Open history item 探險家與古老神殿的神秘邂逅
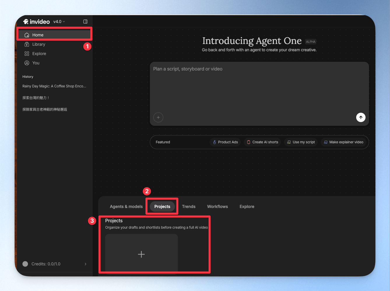The height and width of the screenshot is (291, 390). coord(45,110)
